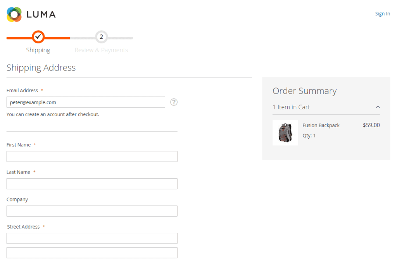Select the Shipping step label
Viewport: 397px width, 265px height.
click(38, 50)
